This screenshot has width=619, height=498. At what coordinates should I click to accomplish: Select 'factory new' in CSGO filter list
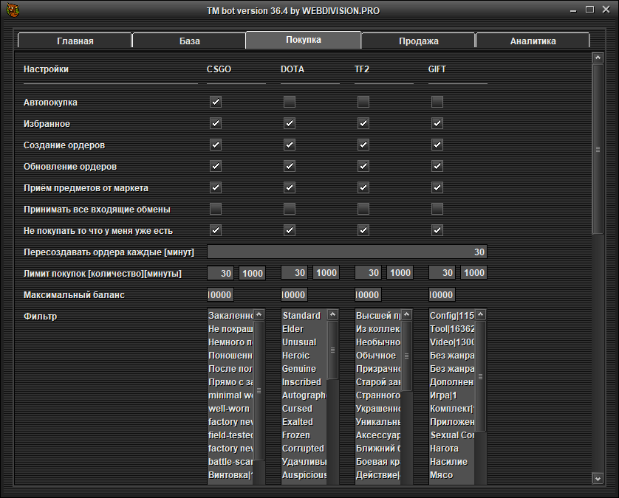point(230,422)
